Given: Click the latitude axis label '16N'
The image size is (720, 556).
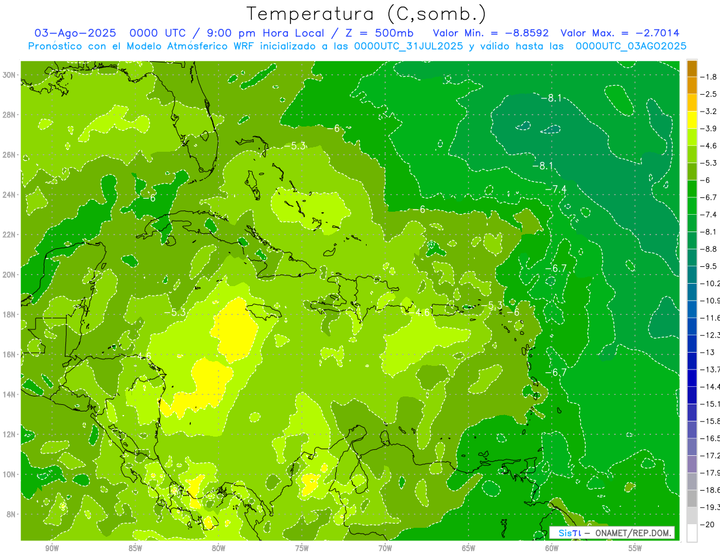Looking at the screenshot, I should point(10,354).
